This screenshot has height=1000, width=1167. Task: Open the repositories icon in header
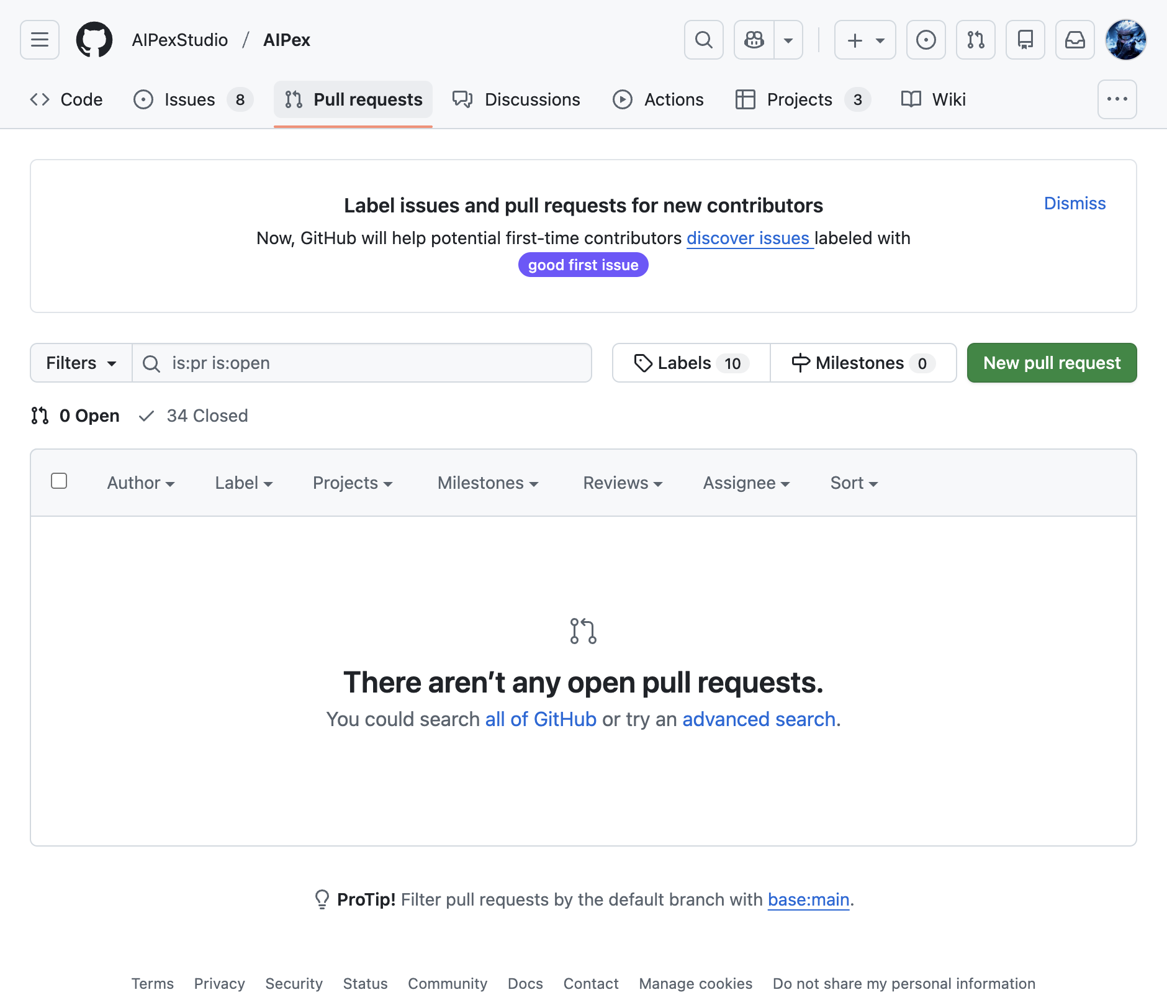pyautogui.click(x=1025, y=40)
